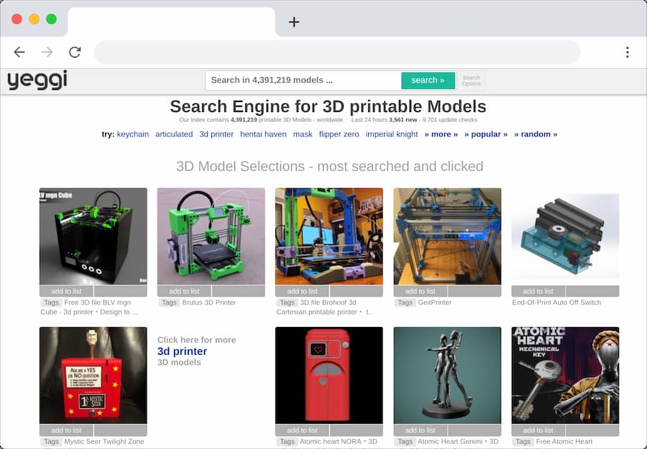Add Brutus 3D Printer to list

pos(185,291)
